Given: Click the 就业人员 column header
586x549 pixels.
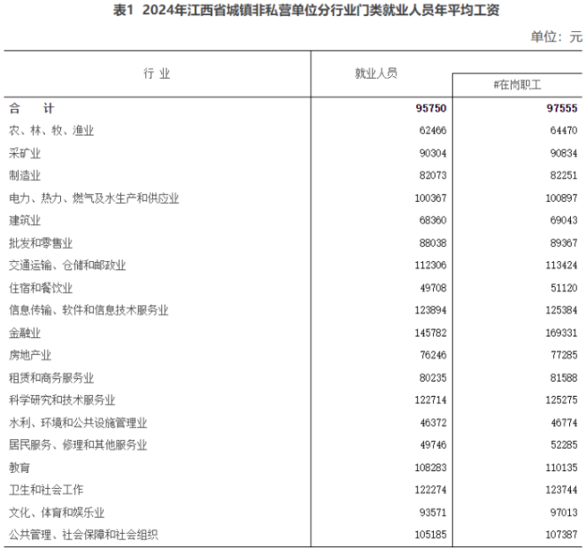Looking at the screenshot, I should (x=376, y=73).
